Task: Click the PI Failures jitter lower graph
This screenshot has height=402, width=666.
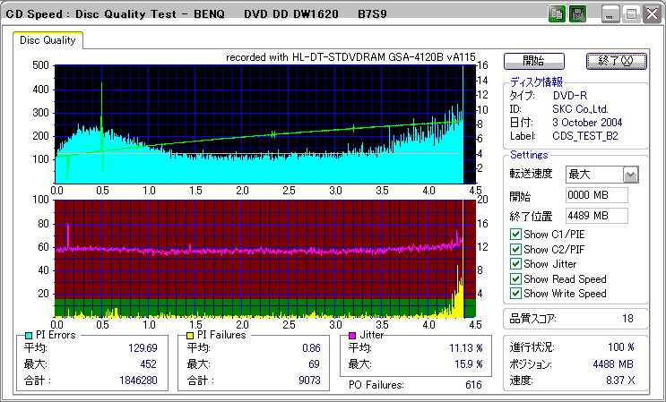Action: 264,258
